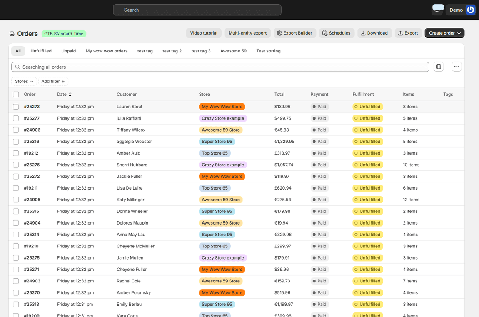Viewport: 479px width, 317px height.
Task: Click the 12 items cell
Action: (x=411, y=200)
